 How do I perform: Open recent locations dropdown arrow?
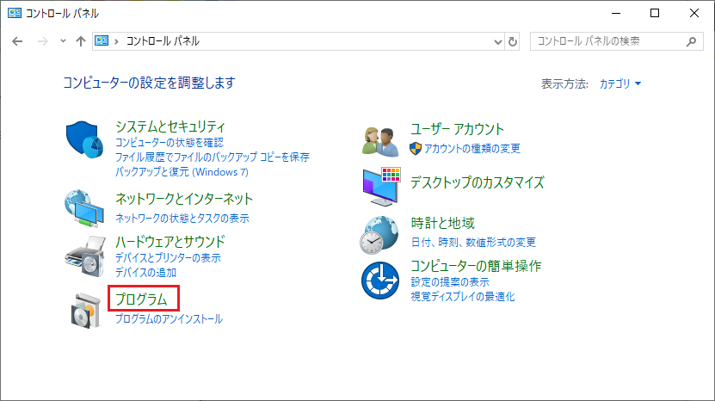click(63, 41)
